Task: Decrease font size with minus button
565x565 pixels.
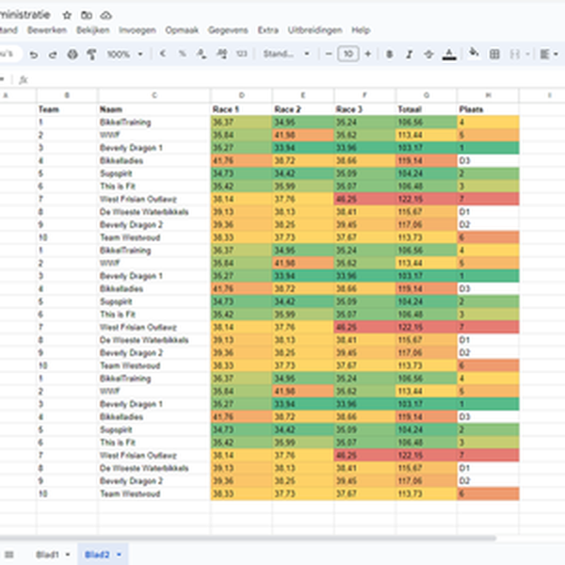Action: pos(329,54)
